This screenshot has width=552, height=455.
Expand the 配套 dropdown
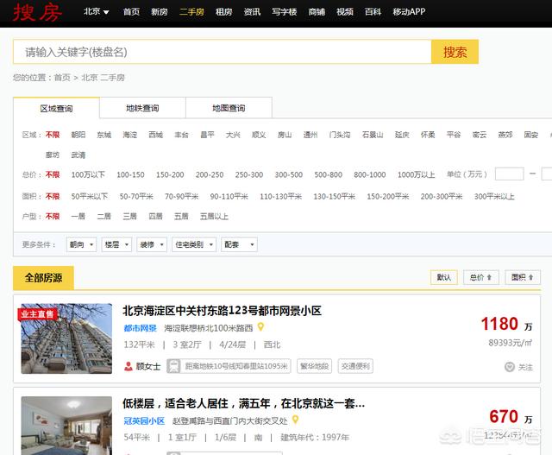tap(239, 244)
